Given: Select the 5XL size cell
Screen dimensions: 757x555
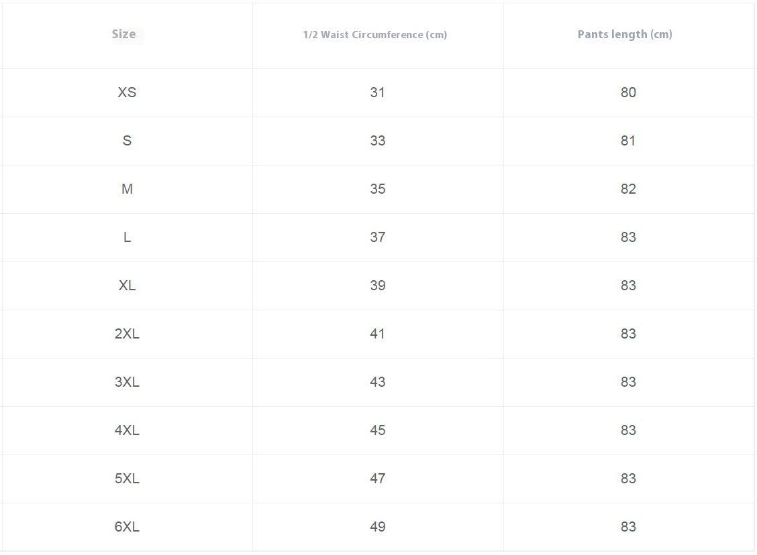Looking at the screenshot, I should click(x=127, y=479).
